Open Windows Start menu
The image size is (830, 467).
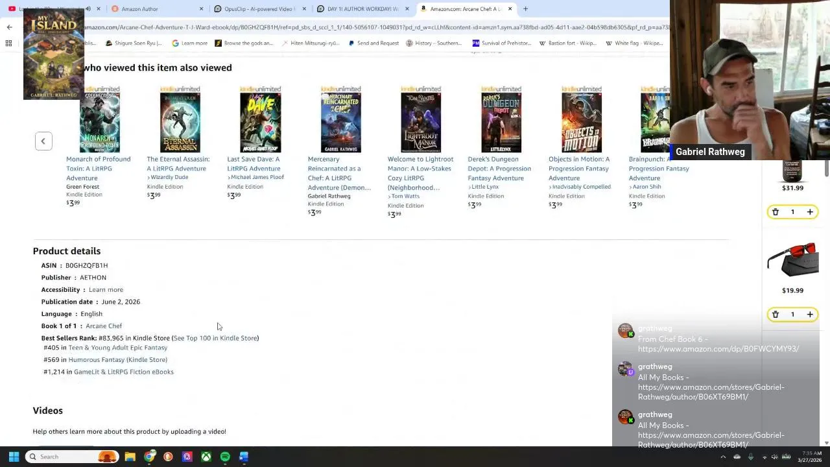14,457
